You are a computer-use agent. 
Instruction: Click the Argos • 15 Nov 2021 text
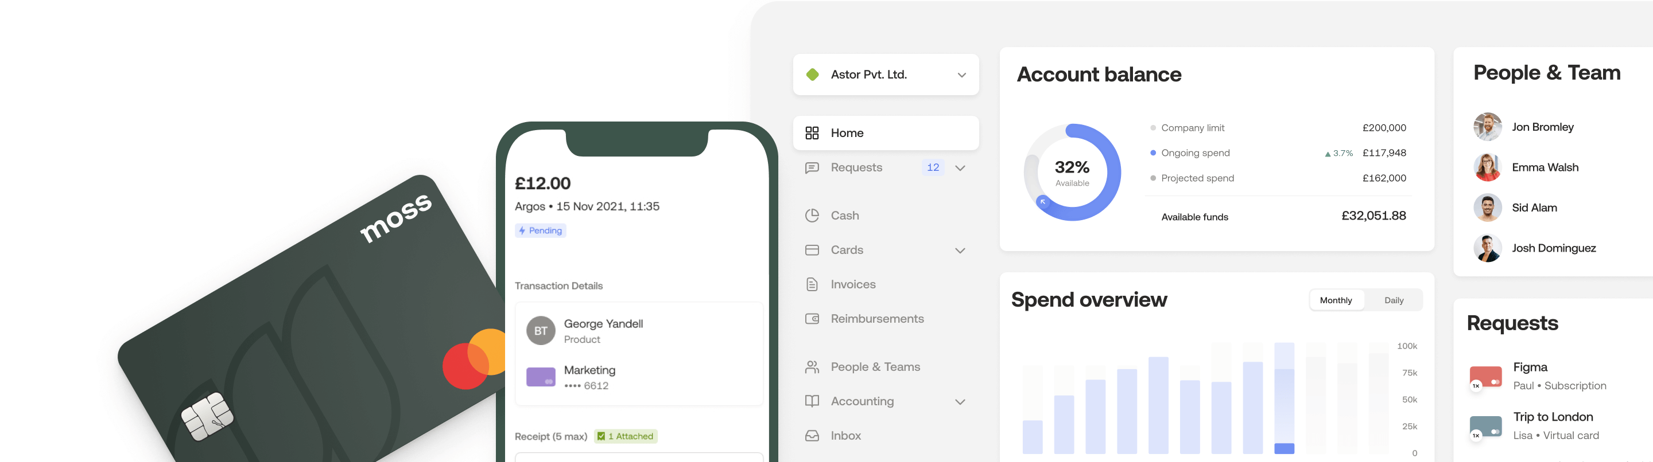(x=587, y=206)
